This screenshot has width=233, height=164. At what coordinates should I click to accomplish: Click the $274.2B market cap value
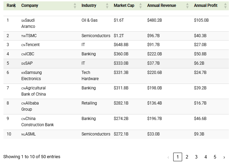[121, 119]
